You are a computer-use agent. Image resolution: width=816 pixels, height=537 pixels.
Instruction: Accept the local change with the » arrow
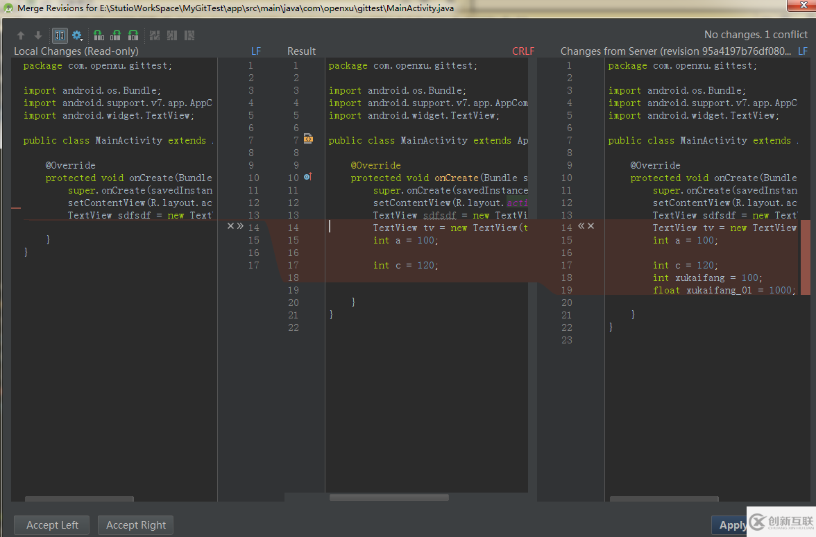[240, 226]
